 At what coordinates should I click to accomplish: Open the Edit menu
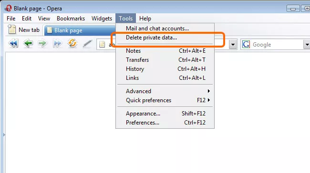[x=27, y=19]
